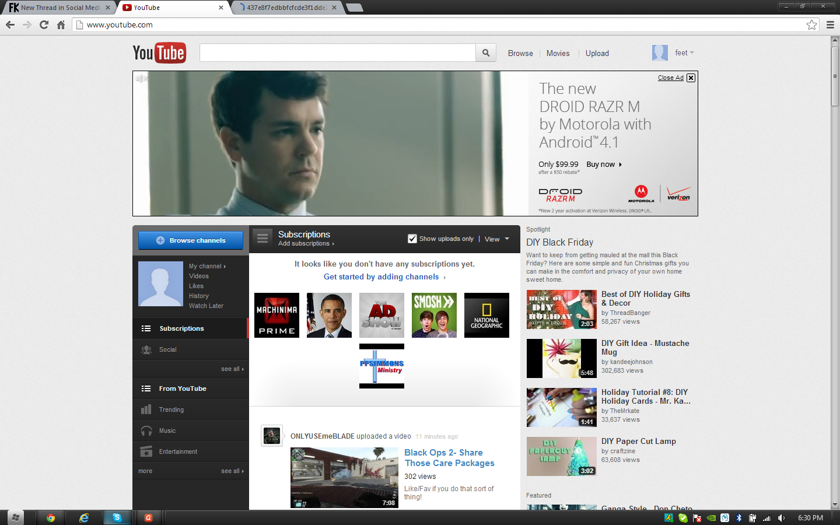Open PPSimmons Ministry channel tile

pyautogui.click(x=381, y=366)
